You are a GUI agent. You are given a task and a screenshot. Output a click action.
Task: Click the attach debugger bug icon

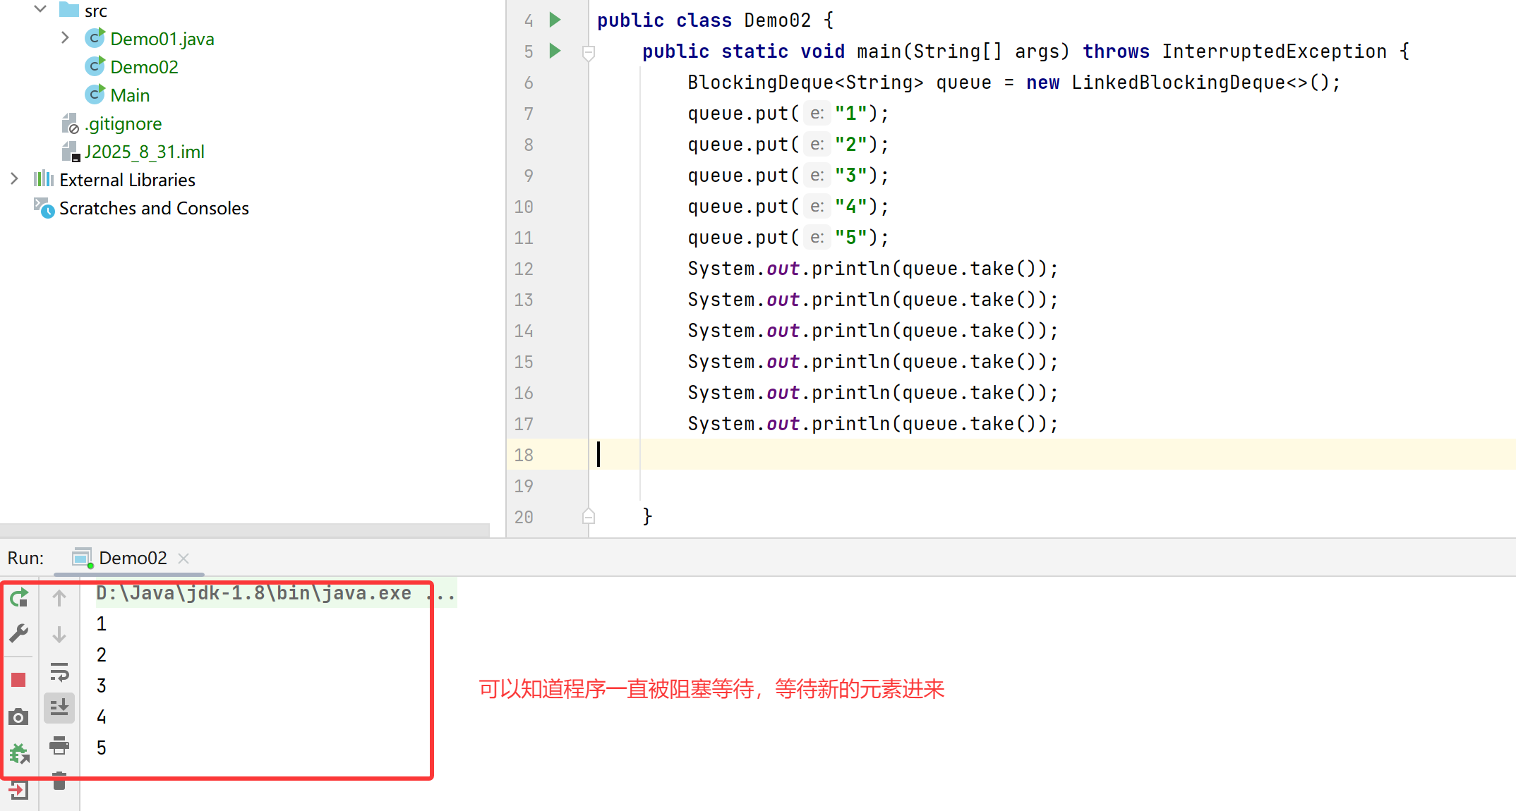click(19, 754)
